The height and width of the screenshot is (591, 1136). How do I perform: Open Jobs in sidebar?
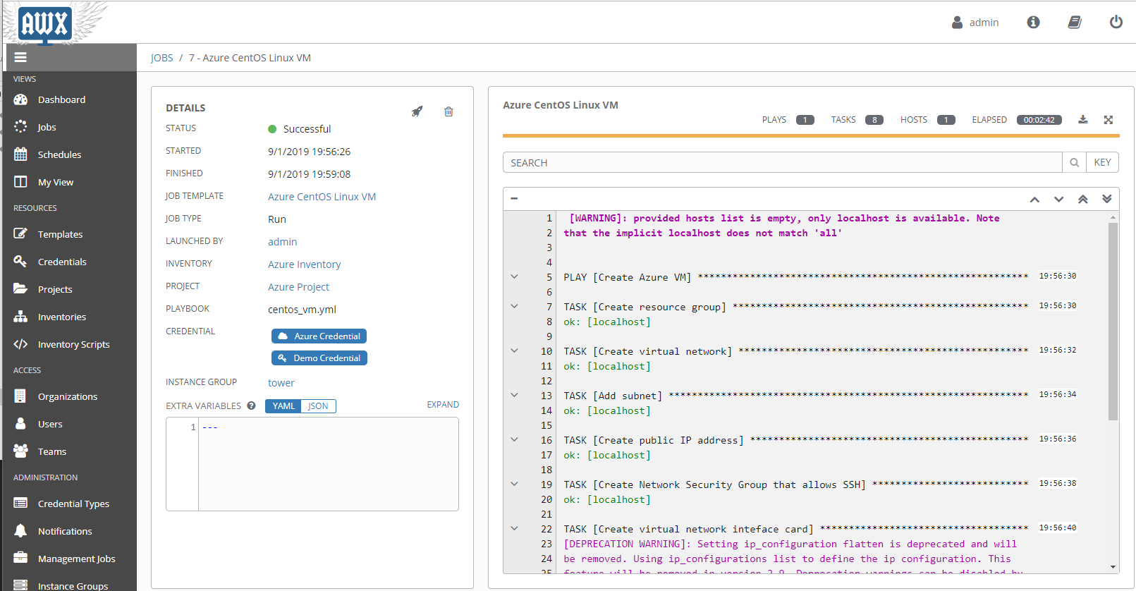[x=47, y=127]
